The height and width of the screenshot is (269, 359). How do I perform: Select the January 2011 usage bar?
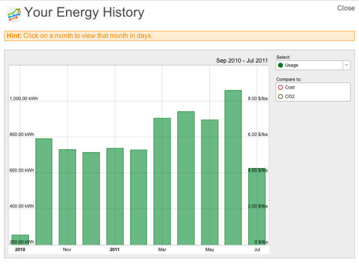click(x=115, y=197)
